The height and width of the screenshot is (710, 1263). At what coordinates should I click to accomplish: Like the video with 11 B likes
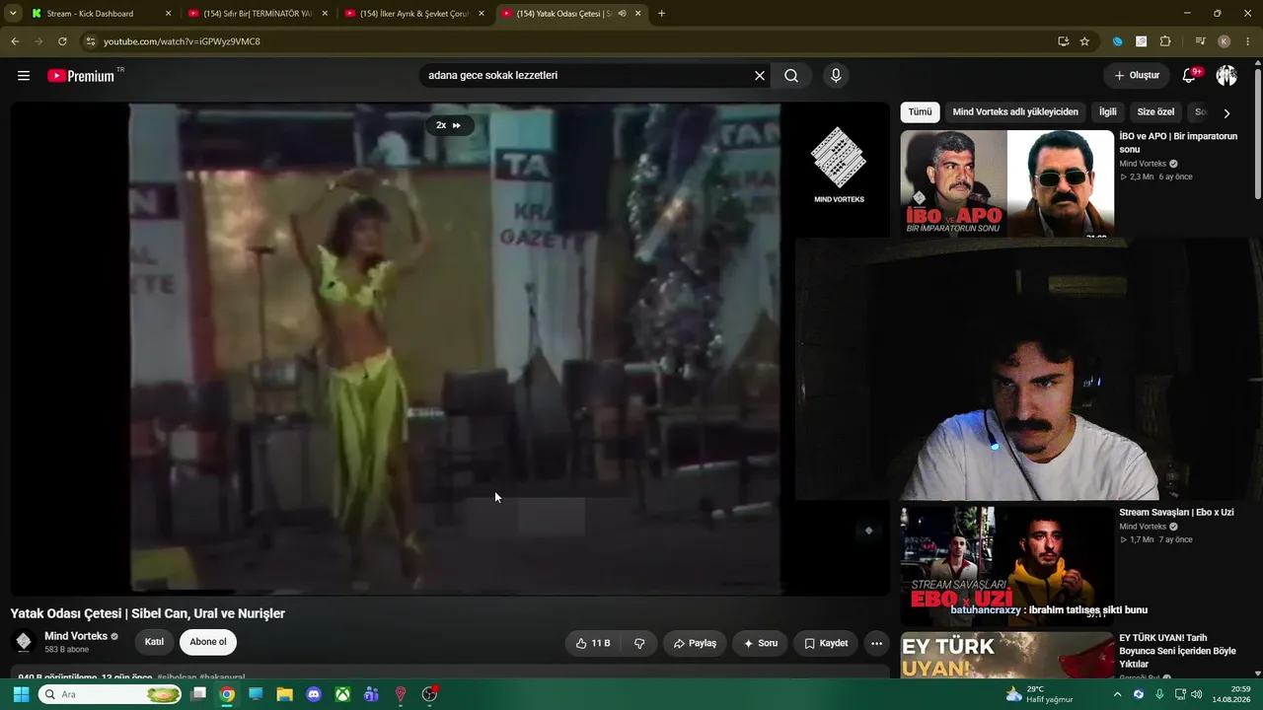pyautogui.click(x=593, y=643)
